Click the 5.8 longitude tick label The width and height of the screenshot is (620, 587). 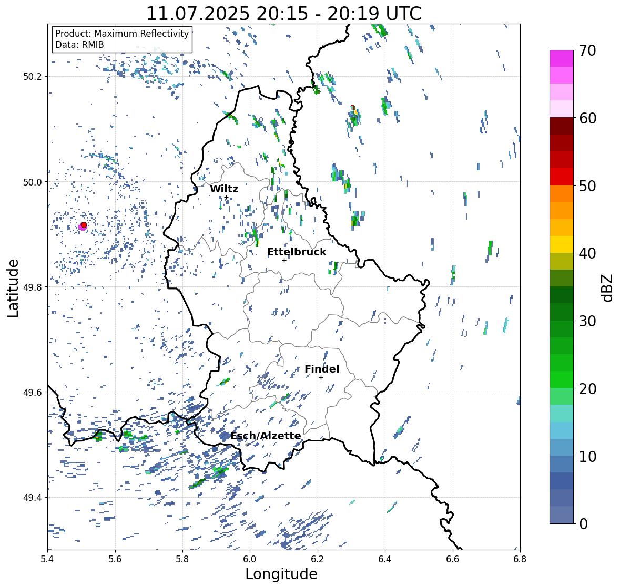click(x=182, y=559)
